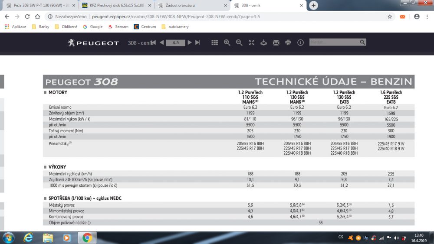Viewport: 434px width, 244px height.
Task: Switch to KFZ Plechový disk tab
Action: [x=116, y=5]
